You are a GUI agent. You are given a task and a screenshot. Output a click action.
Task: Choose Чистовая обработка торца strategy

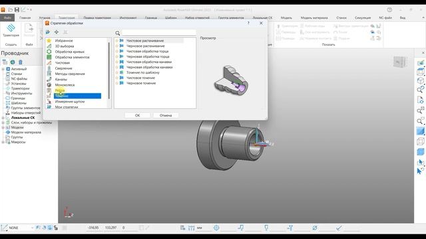[x=147, y=51]
